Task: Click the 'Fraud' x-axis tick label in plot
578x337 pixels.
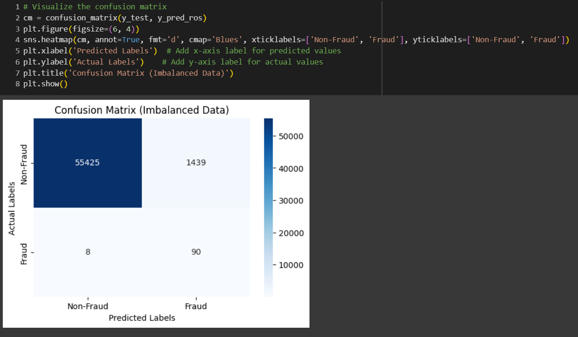Action: pyautogui.click(x=196, y=306)
